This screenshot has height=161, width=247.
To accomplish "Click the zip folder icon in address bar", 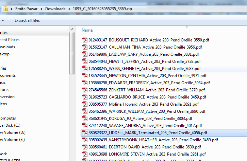I will click(5, 9).
